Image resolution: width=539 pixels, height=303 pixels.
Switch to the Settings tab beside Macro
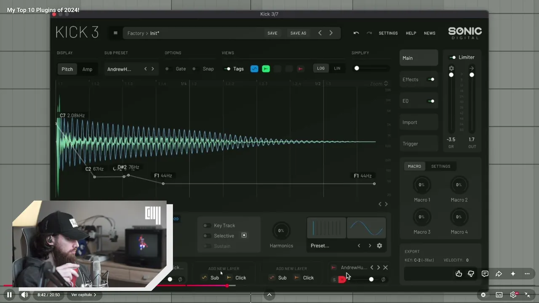coord(440,166)
